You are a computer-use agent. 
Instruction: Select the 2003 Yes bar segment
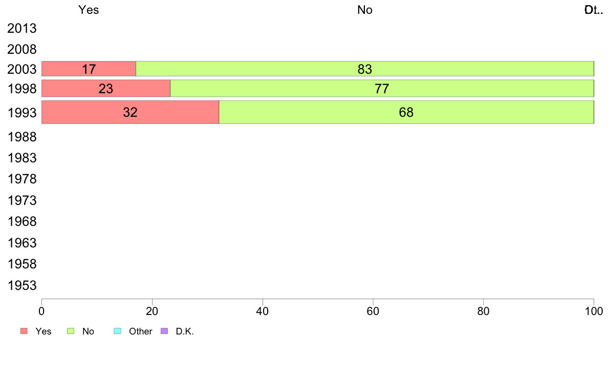tap(89, 69)
